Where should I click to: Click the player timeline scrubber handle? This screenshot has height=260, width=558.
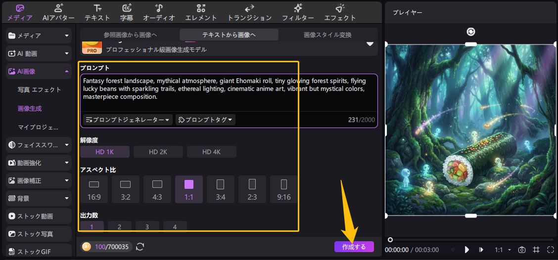(x=390, y=240)
